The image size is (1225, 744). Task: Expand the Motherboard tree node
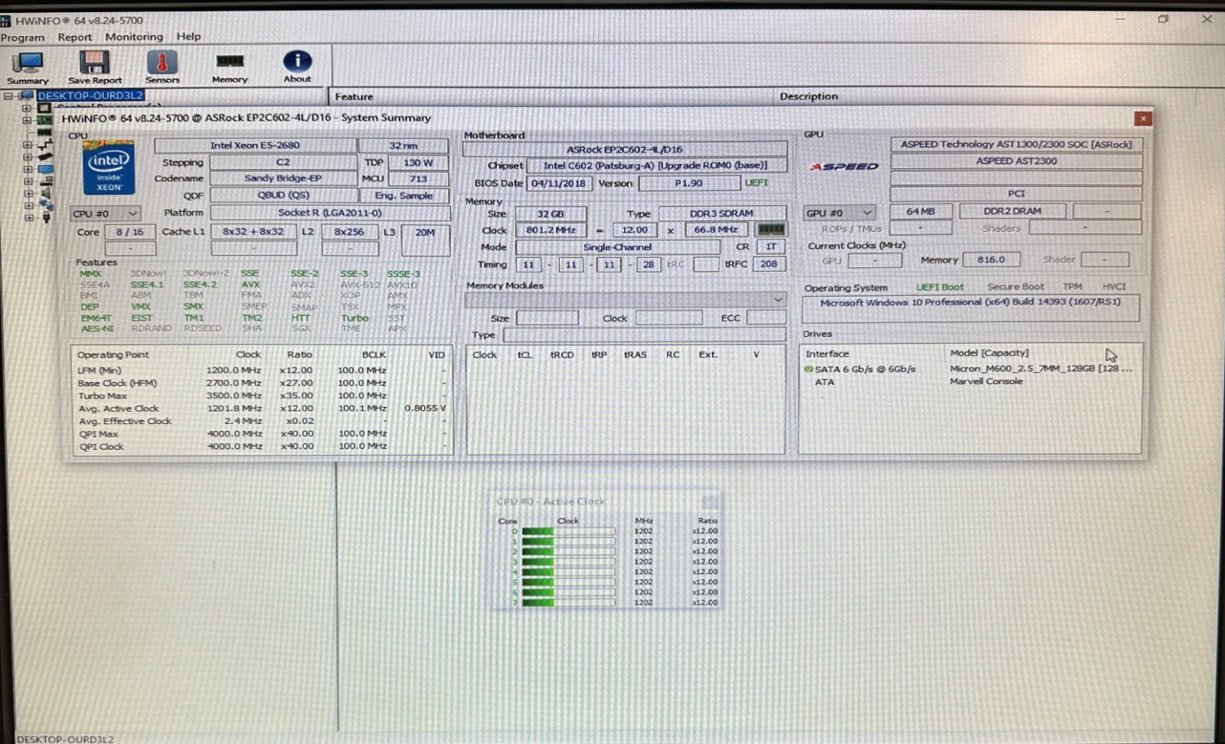[x=27, y=120]
